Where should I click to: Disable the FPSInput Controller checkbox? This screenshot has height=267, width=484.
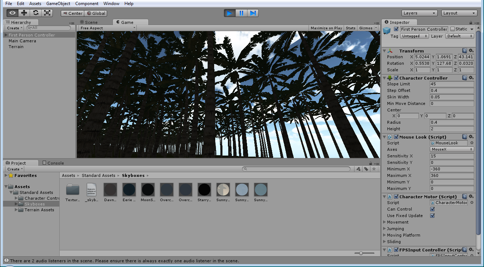click(396, 250)
